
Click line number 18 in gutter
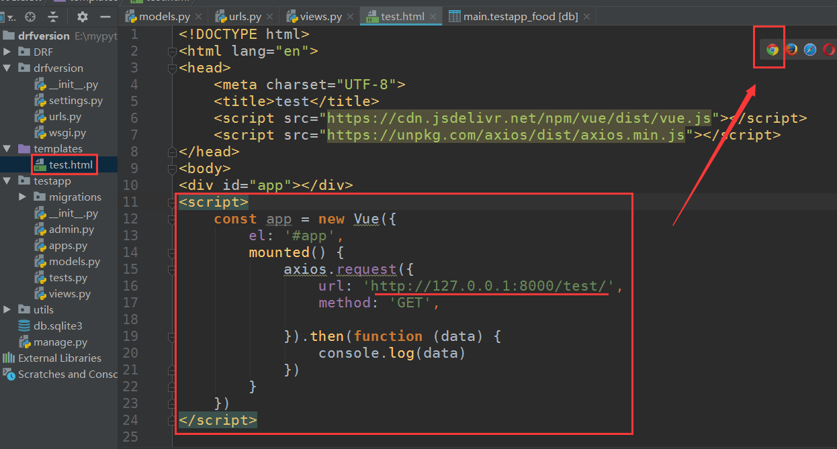(130, 319)
